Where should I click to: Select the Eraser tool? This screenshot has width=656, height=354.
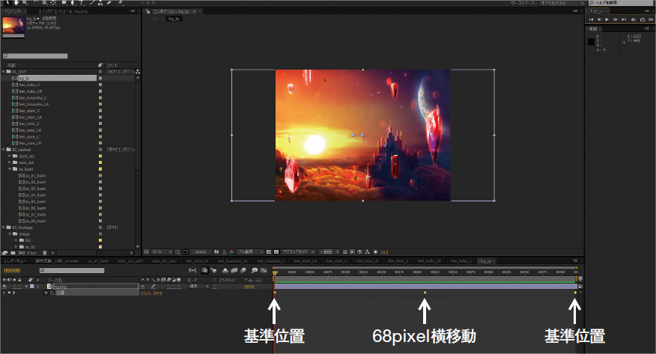tap(109, 2)
